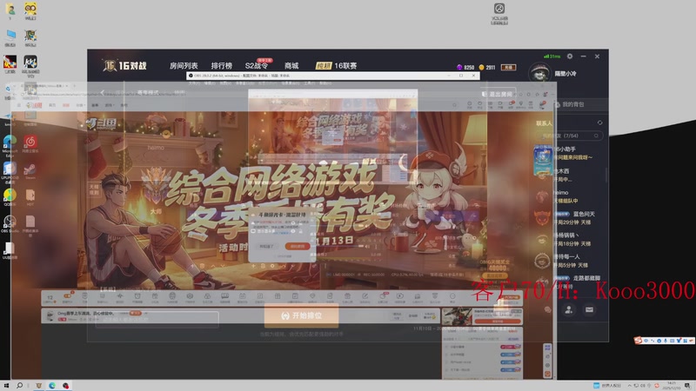Click the friend search magnifier icon
Viewport: 696px width, 391px height.
click(x=596, y=136)
